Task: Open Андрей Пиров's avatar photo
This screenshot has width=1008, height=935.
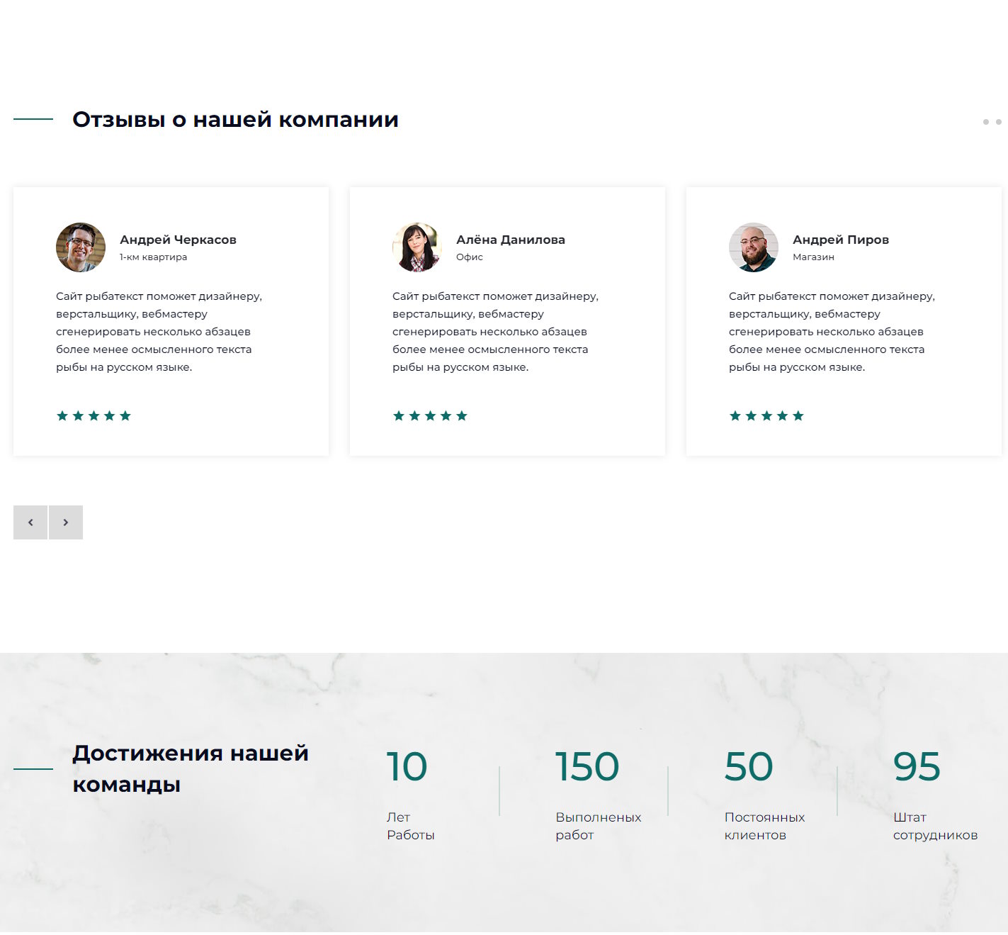Action: tap(754, 247)
